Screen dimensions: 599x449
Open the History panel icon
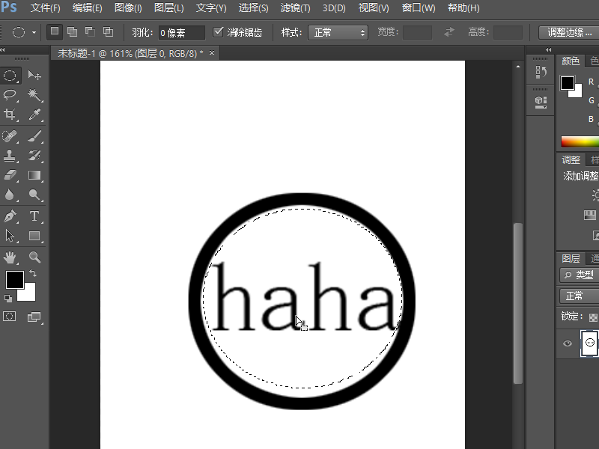point(541,72)
